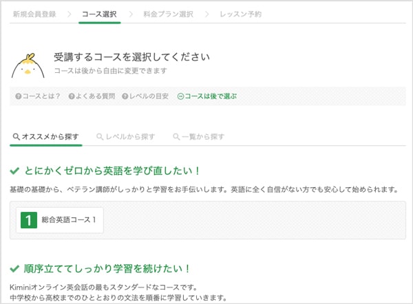
Task: Select the 総合英語コース 1 course card
Action: tap(60, 220)
